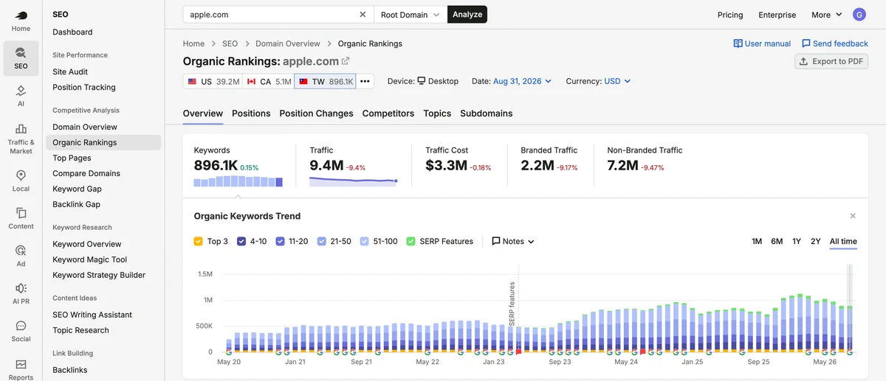Viewport: 886px width, 381px height.
Task: Open Top Pages in sidebar
Action: click(72, 158)
